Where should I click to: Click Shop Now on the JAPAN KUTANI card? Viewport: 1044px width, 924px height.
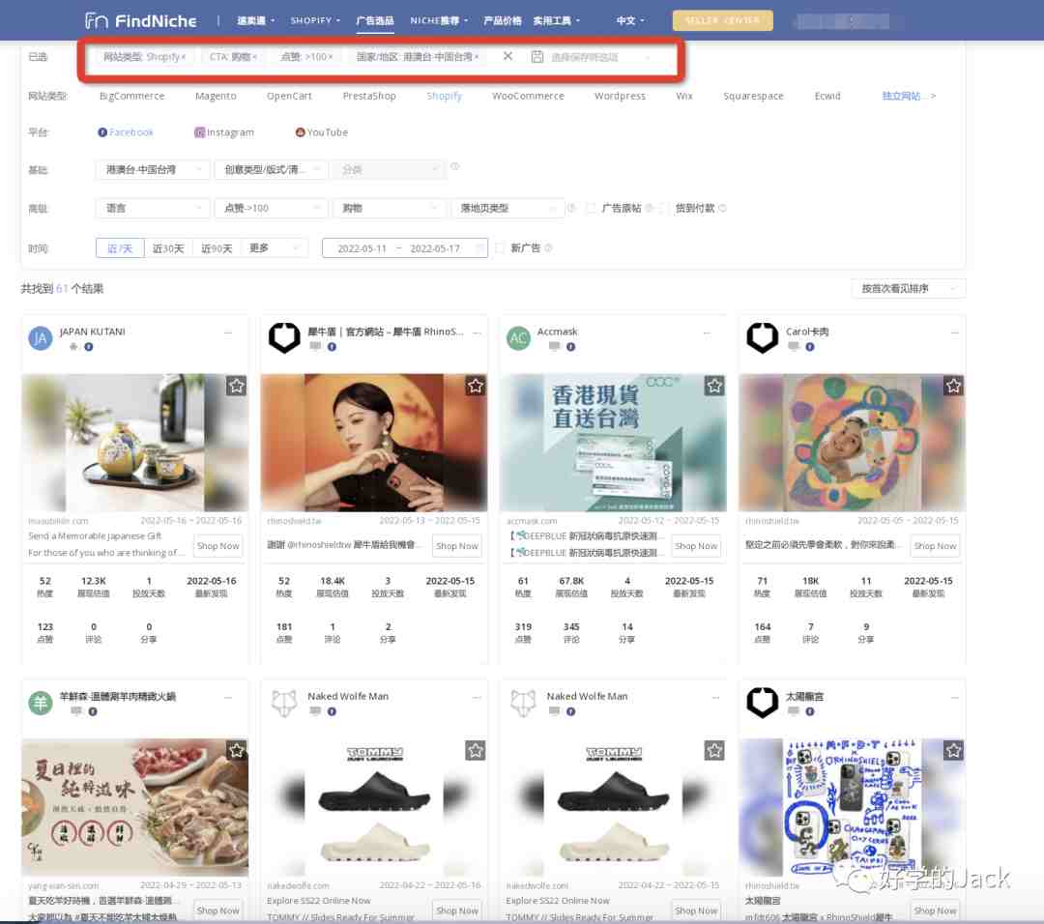(x=217, y=546)
